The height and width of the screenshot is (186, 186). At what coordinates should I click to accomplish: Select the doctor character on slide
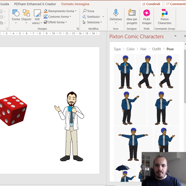tap(69, 126)
